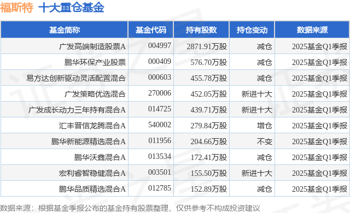Click 2025基金Q1季报 in the 000409 row
Viewport: 350px width, 213px height.
[x=319, y=62]
